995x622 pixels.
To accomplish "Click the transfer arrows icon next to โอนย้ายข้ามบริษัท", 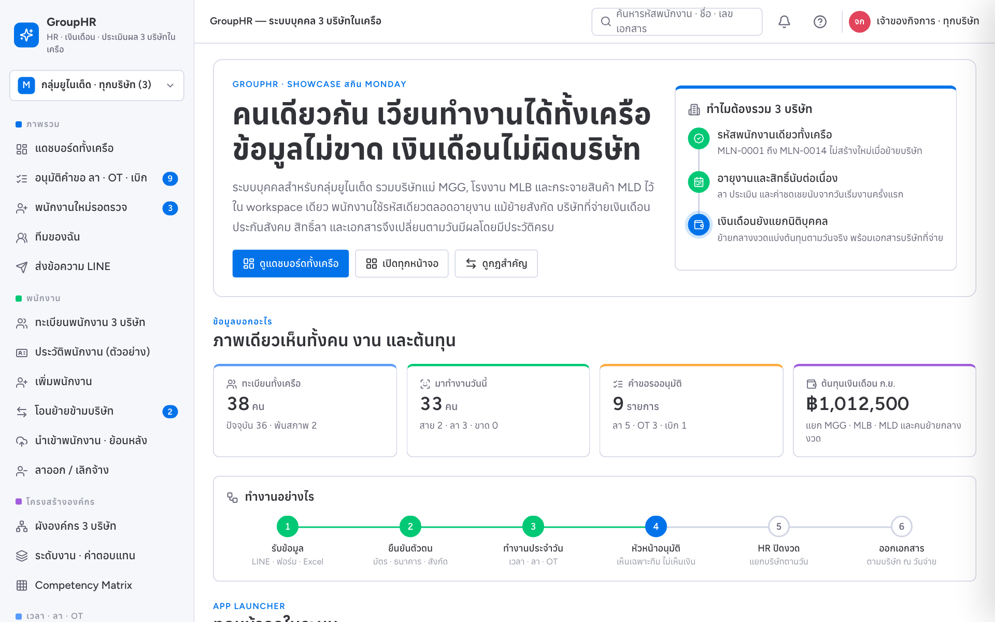I will pos(22,412).
